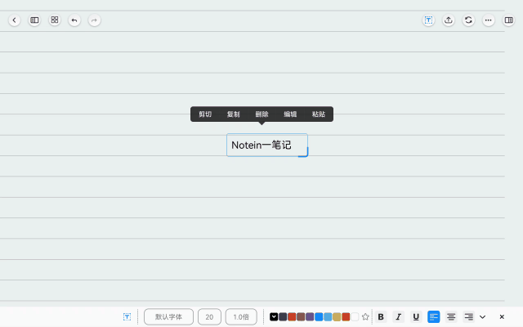Open the 默认字体 font dropdown

pos(169,316)
